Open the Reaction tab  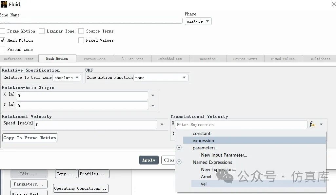tap(208, 59)
